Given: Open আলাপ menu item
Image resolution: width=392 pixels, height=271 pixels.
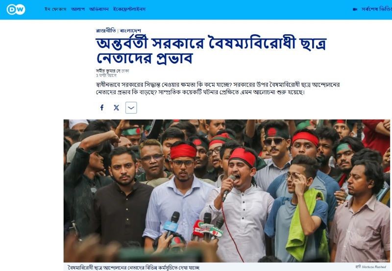Looking at the screenshot, I should coord(78,9).
